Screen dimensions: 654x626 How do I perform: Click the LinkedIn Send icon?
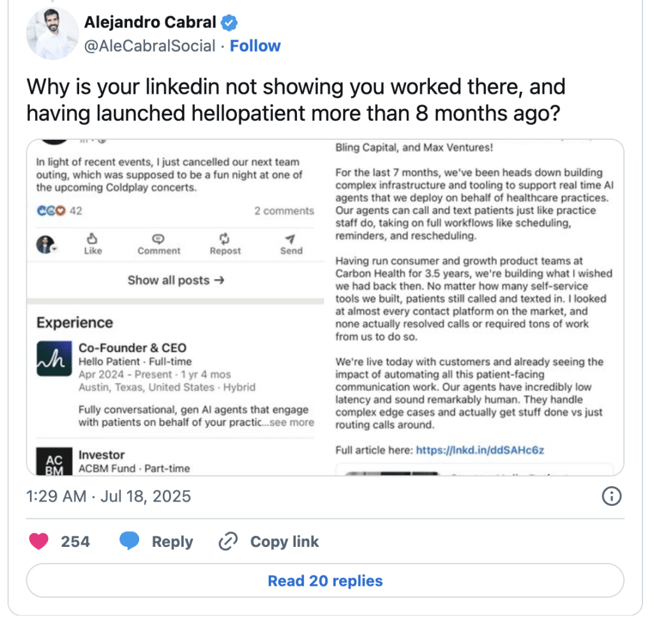[291, 239]
